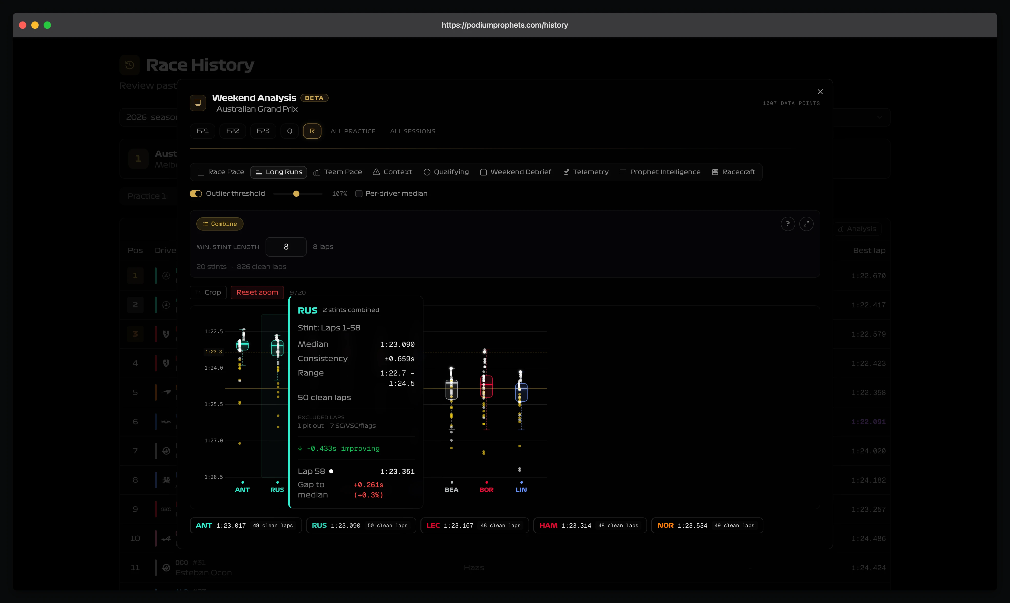1010x603 pixels.
Task: Toggle the Outlier threshold switch
Action: click(x=196, y=194)
